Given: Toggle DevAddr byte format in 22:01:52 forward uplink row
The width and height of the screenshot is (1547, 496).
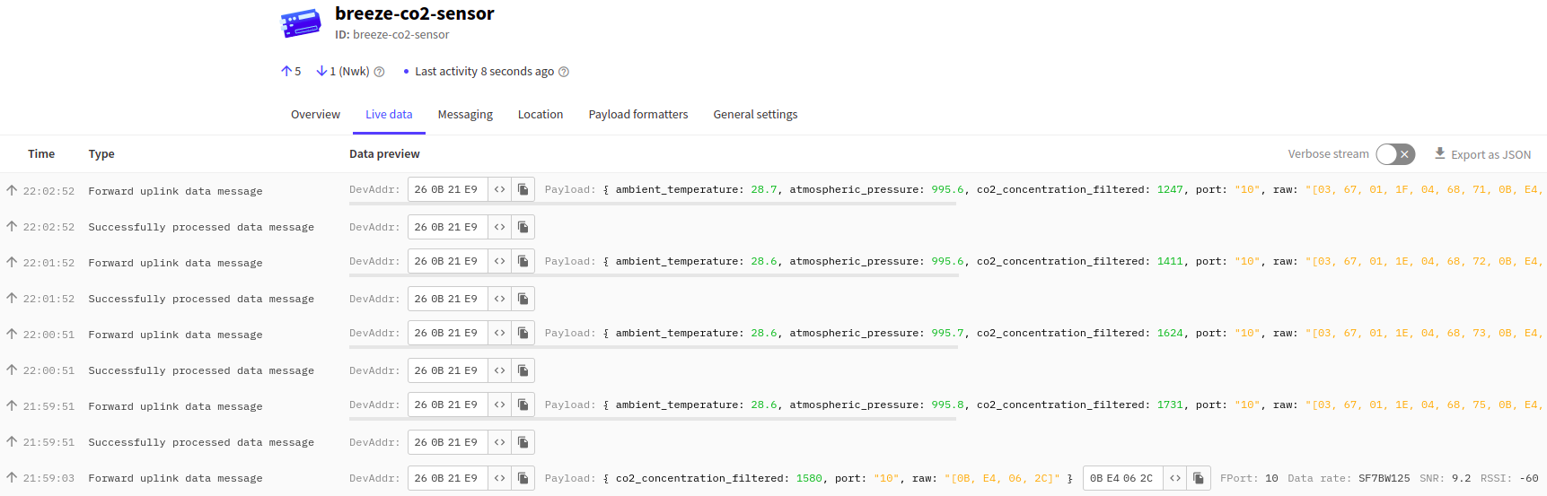Looking at the screenshot, I should click(499, 261).
